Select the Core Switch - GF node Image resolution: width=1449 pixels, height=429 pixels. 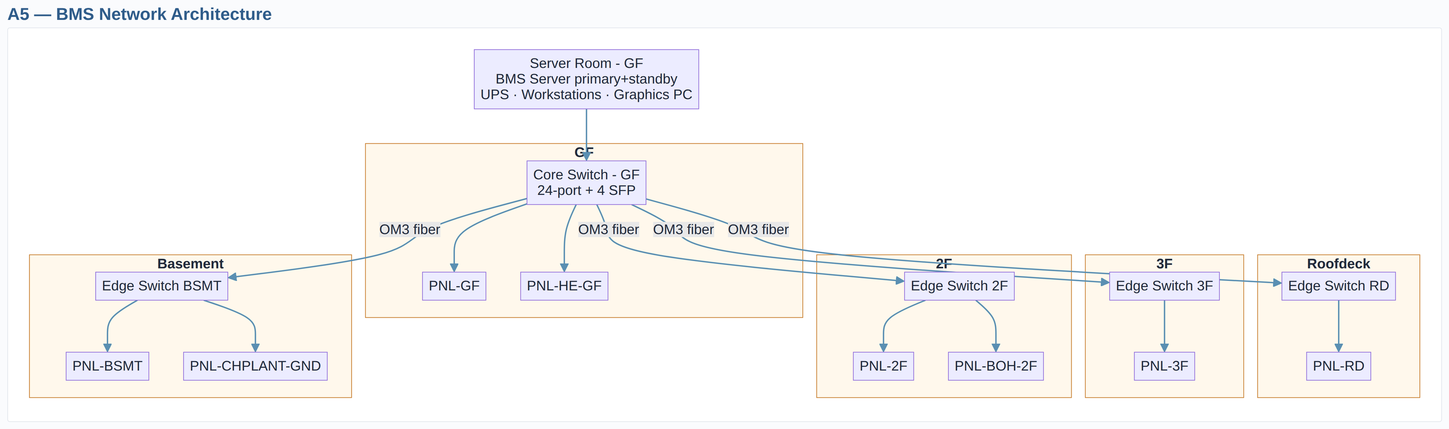point(585,183)
